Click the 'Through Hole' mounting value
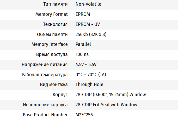This screenshot has height=120, width=178. tap(89, 84)
